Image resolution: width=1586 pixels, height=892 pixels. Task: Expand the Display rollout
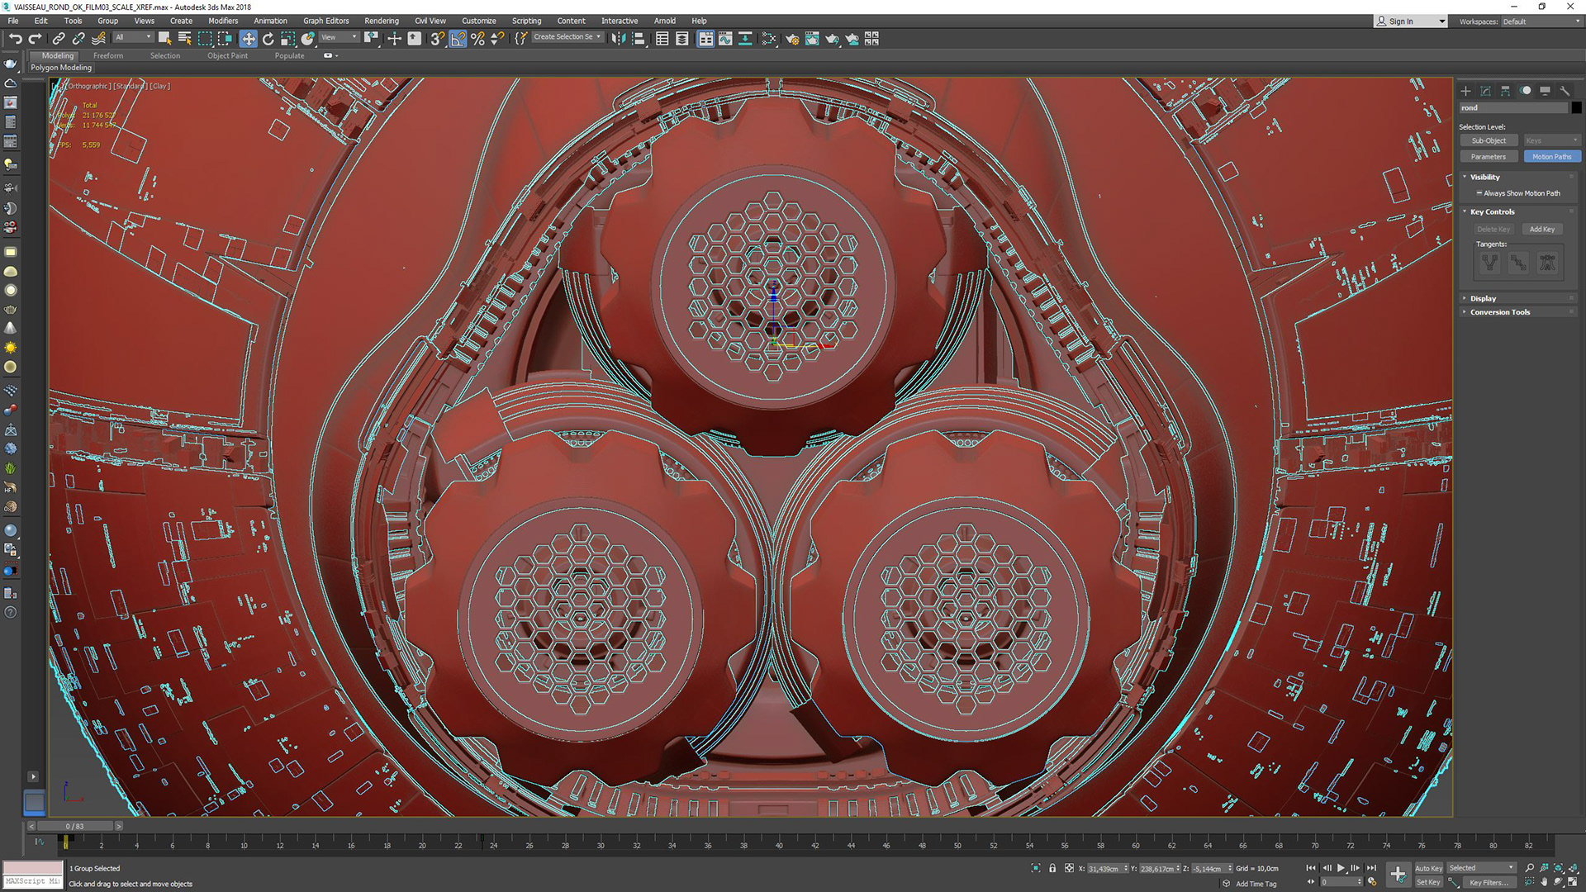[1483, 299]
